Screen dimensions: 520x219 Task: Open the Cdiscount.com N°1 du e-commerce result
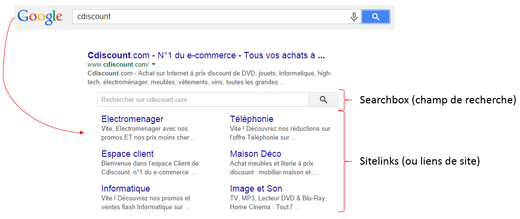(206, 55)
